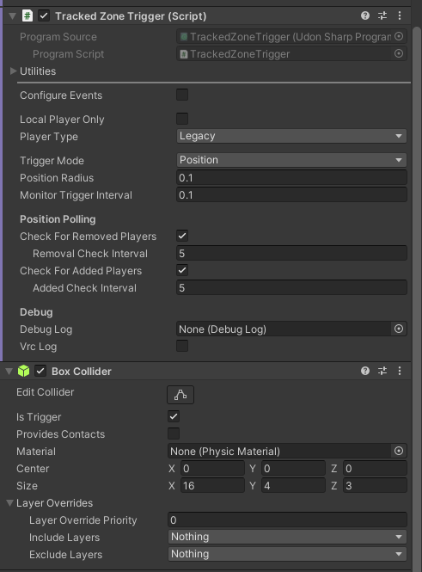This screenshot has height=572, width=422.
Task: Open Tracked Zone Trigger component options menu
Action: coord(400,15)
